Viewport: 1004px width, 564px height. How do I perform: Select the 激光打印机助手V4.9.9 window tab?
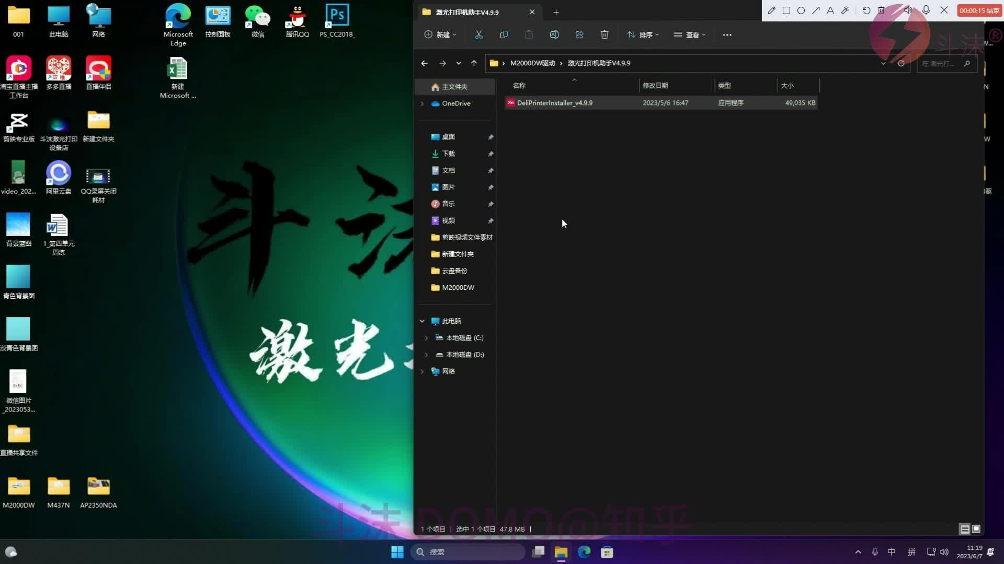478,12
